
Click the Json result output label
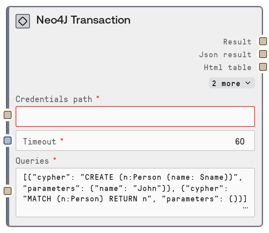pyautogui.click(x=225, y=54)
